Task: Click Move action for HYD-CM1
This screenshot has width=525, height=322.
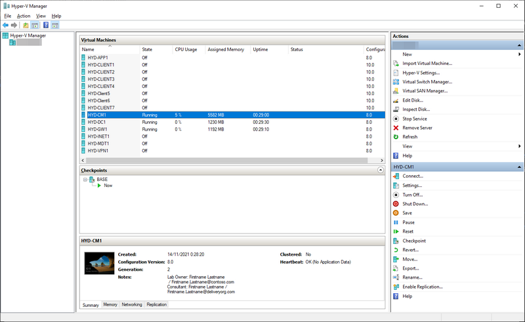Action: coord(409,259)
